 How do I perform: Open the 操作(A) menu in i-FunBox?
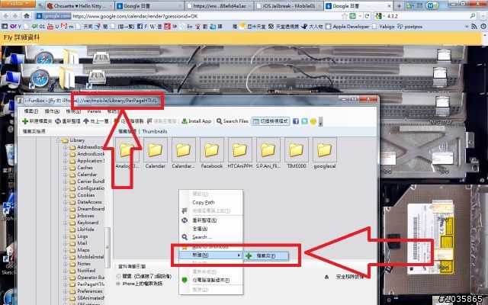[52, 111]
